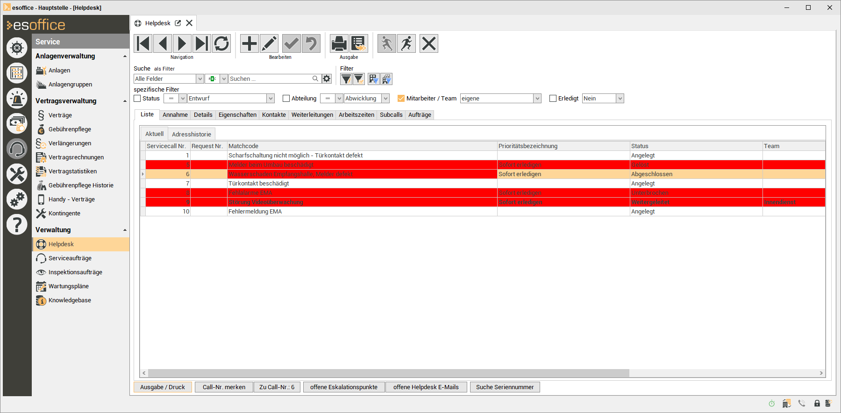841x413 pixels.
Task: Open the Alle Felder search dropdown
Action: point(200,79)
